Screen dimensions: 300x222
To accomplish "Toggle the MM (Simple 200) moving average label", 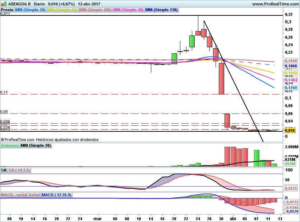I will pos(95,10).
